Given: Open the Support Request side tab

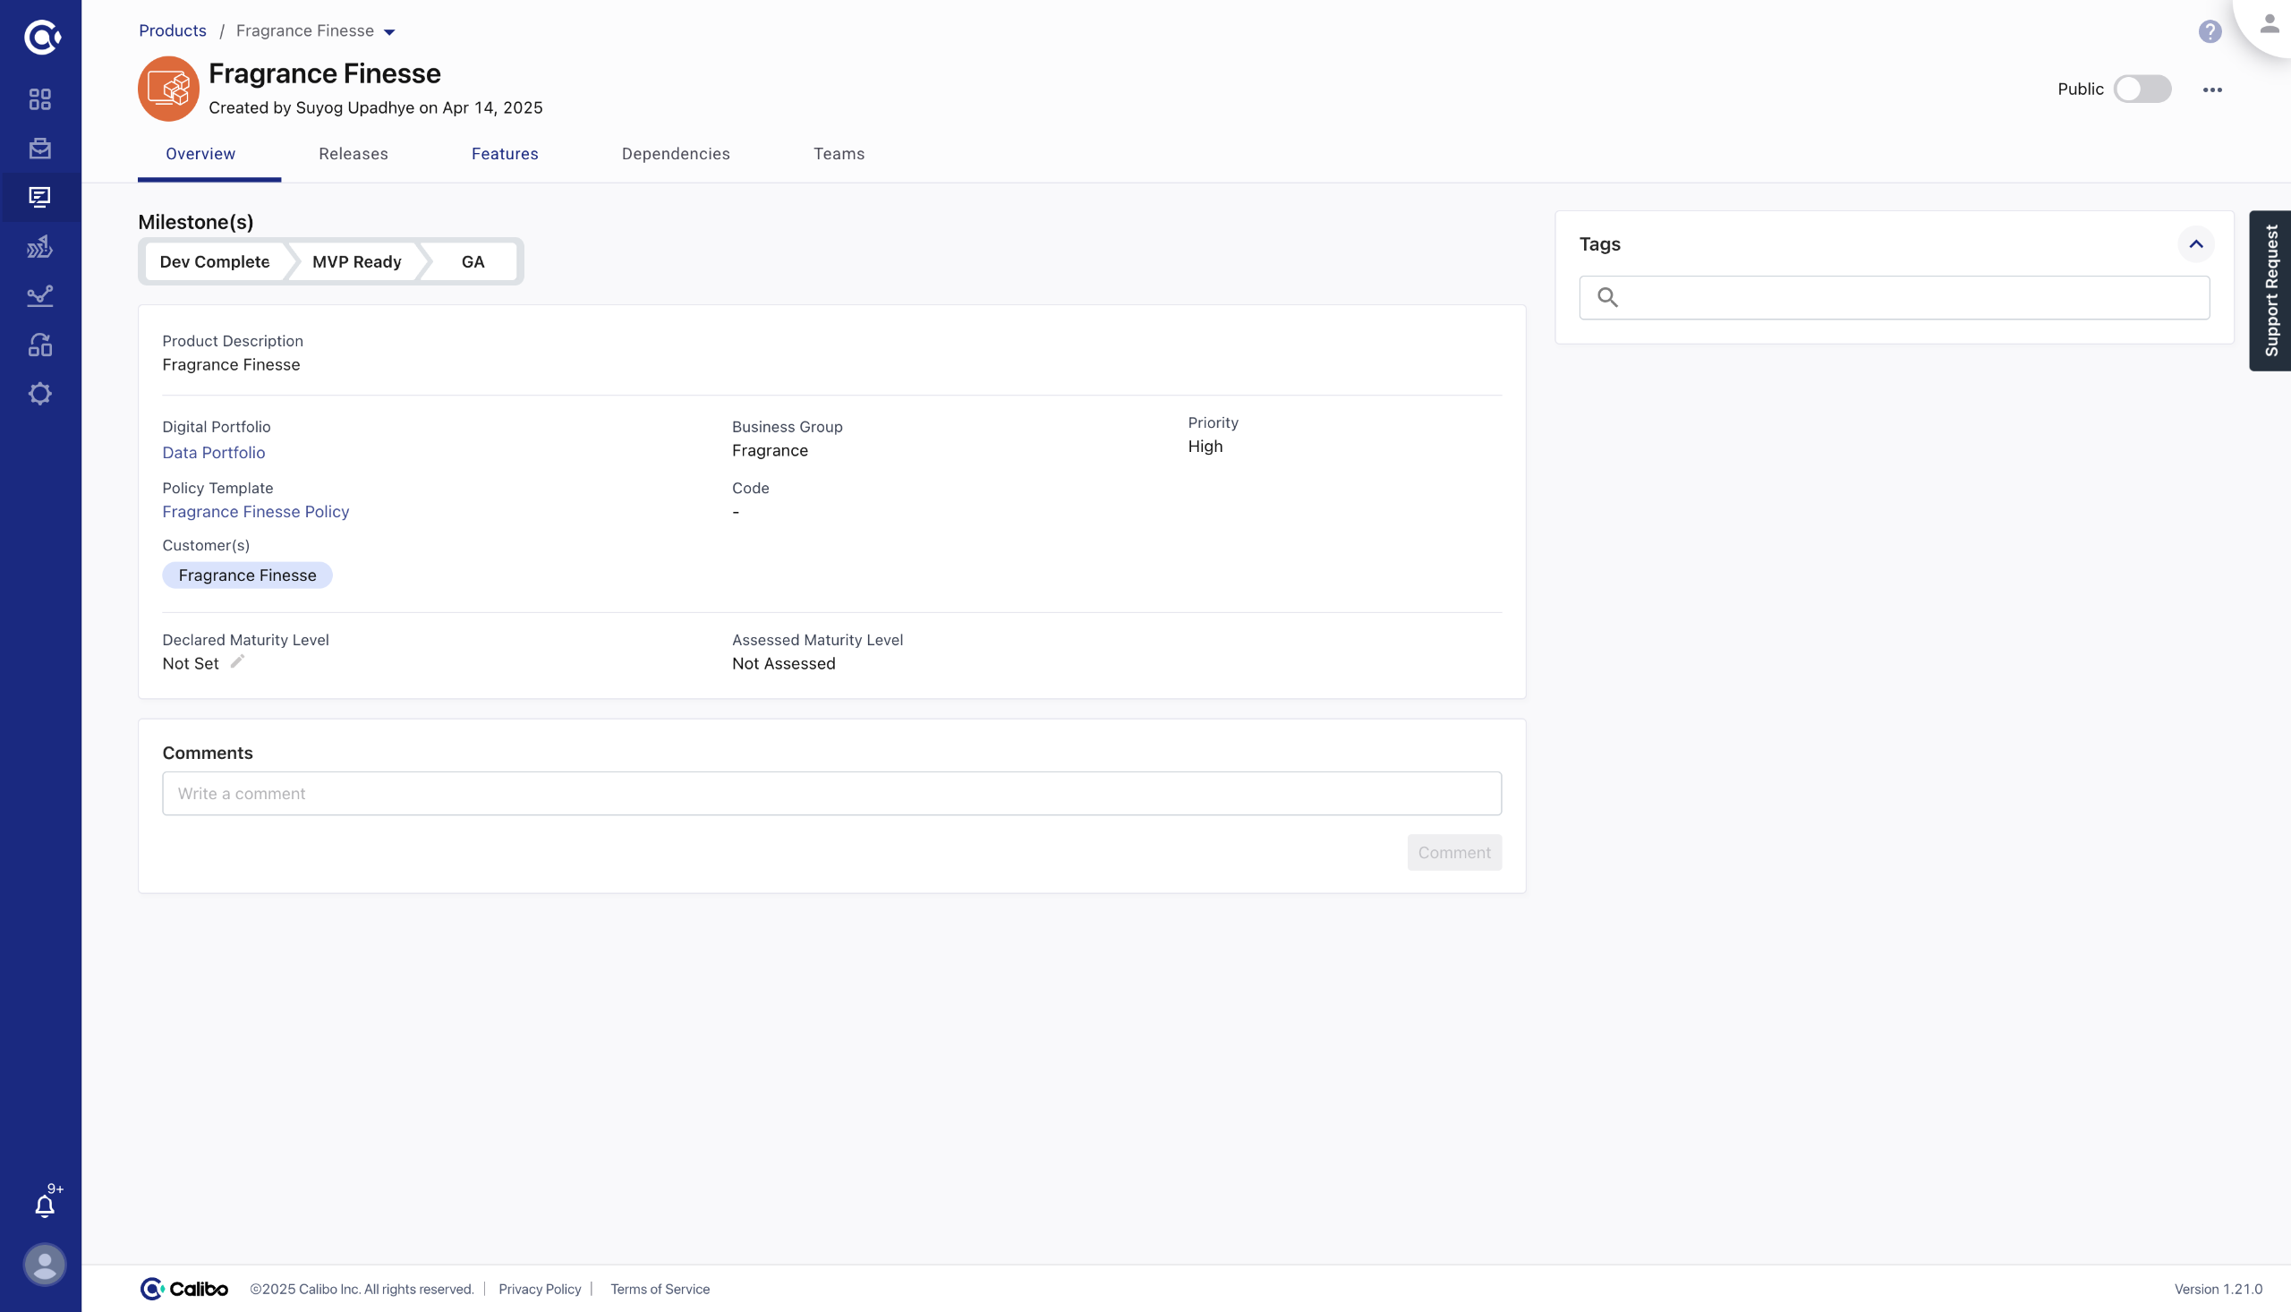Looking at the screenshot, I should click(2270, 290).
